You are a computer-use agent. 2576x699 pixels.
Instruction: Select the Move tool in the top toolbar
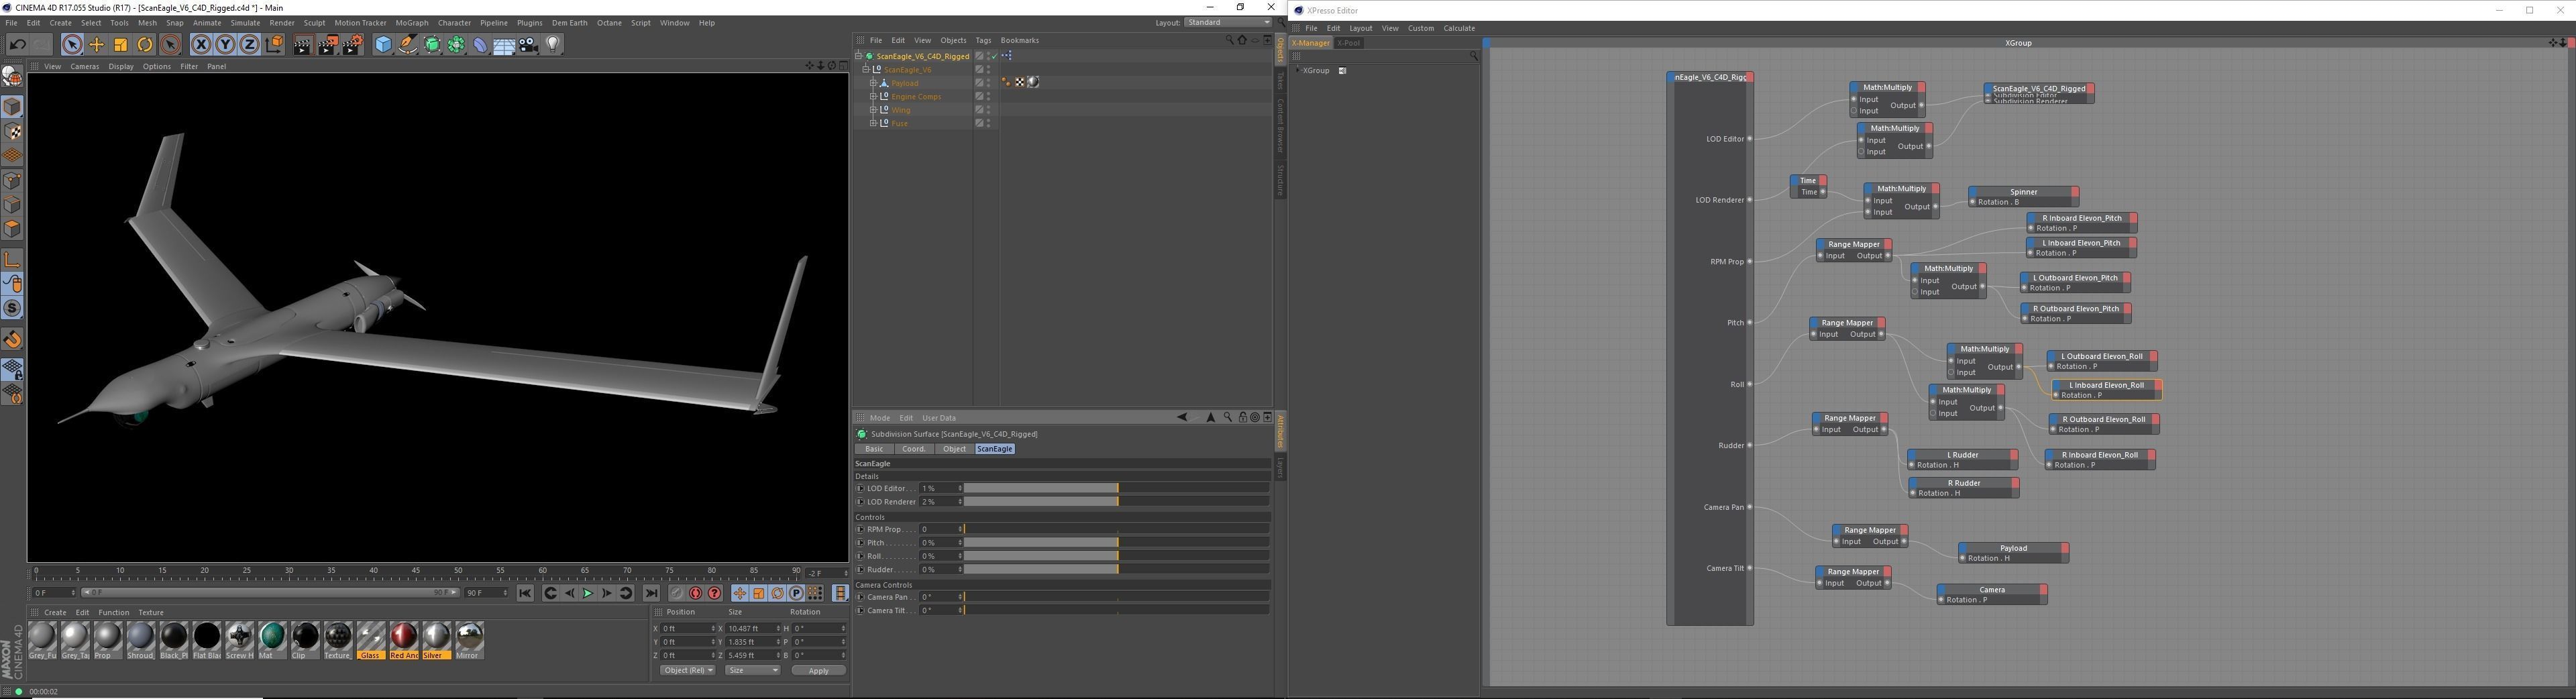pyautogui.click(x=97, y=45)
